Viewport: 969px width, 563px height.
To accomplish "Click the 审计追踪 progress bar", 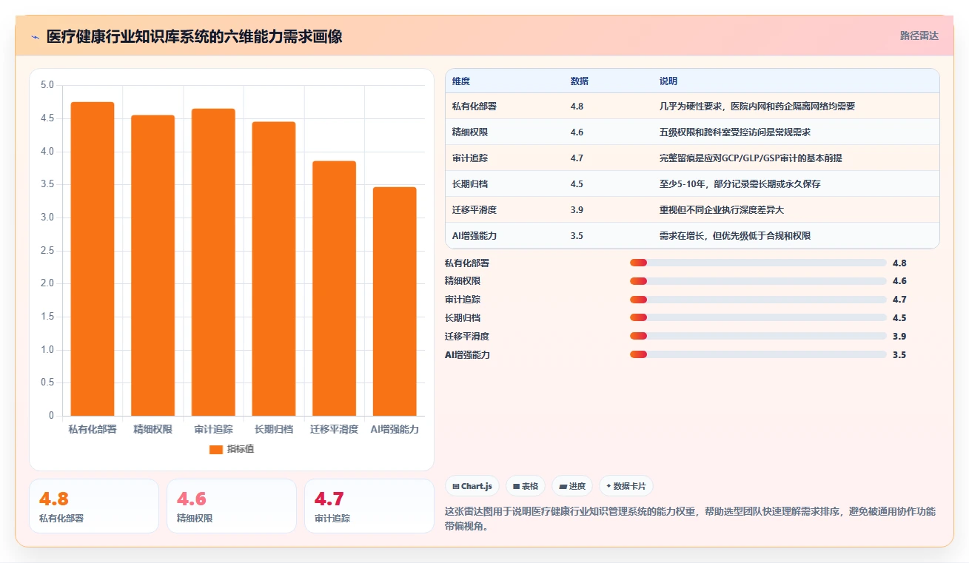I will coord(758,300).
